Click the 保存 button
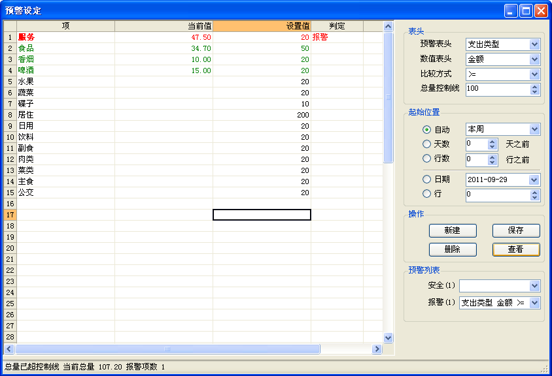The image size is (552, 376). [x=516, y=230]
